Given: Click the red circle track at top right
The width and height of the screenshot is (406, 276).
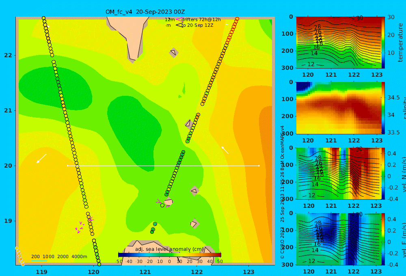Looking at the screenshot, I should 232,30.
